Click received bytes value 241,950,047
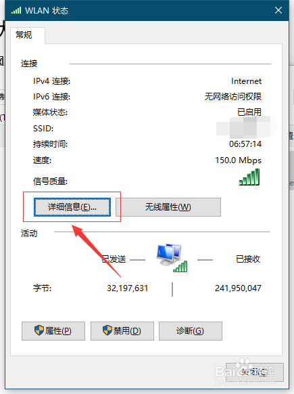 [238, 288]
